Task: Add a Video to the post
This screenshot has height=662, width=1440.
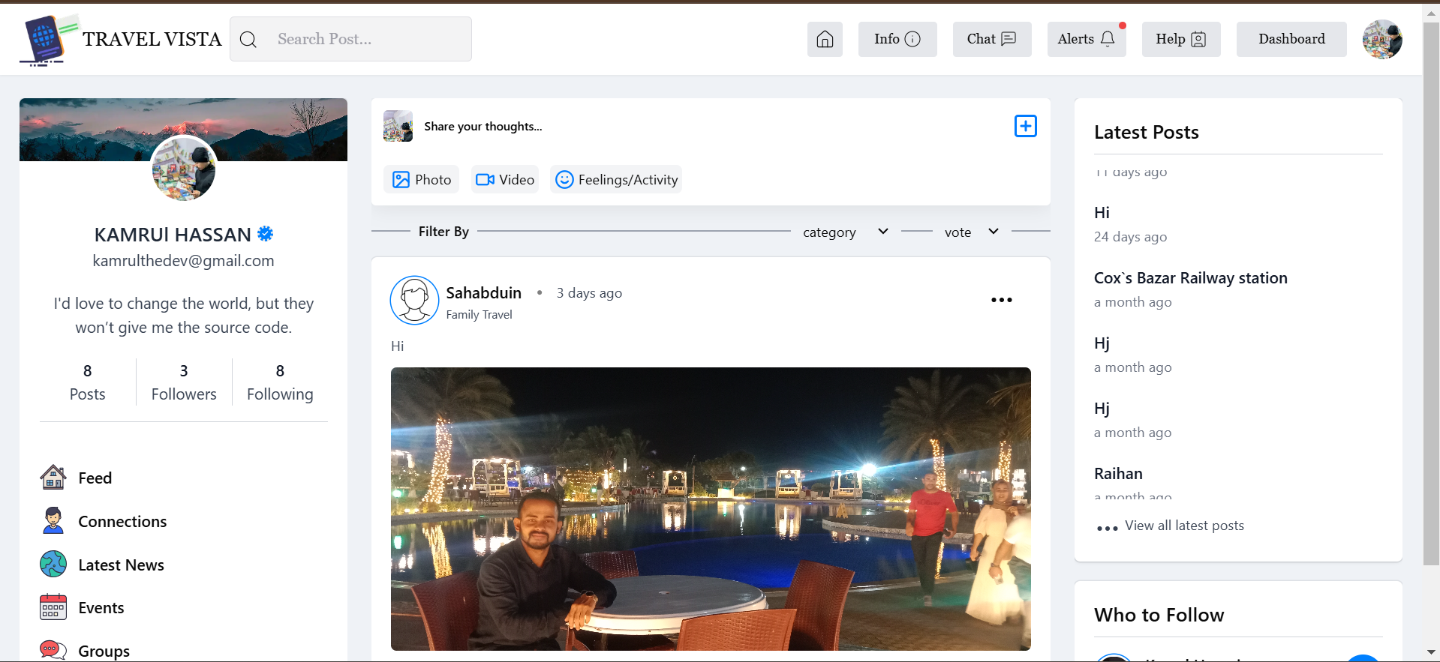Action: 505,179
